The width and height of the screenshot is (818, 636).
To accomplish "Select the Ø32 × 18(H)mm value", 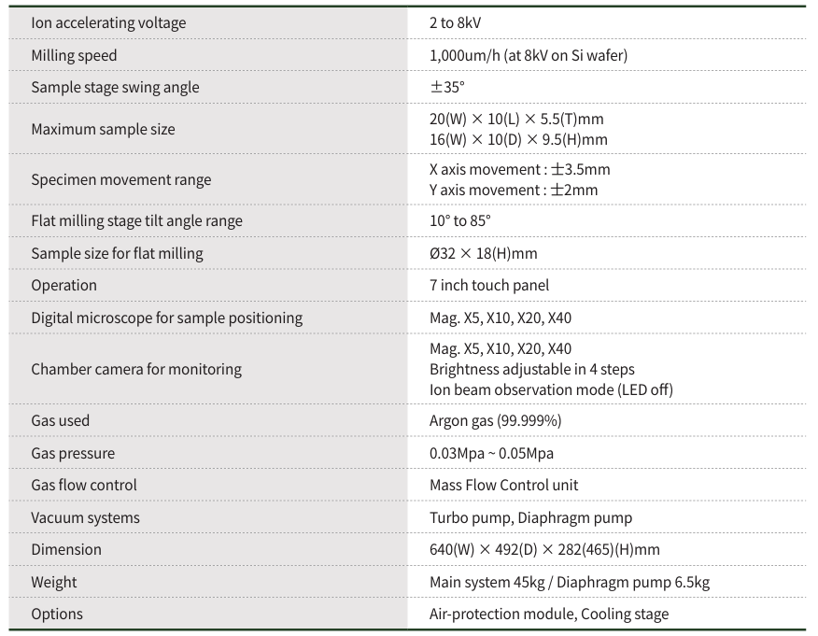I will pos(483,253).
